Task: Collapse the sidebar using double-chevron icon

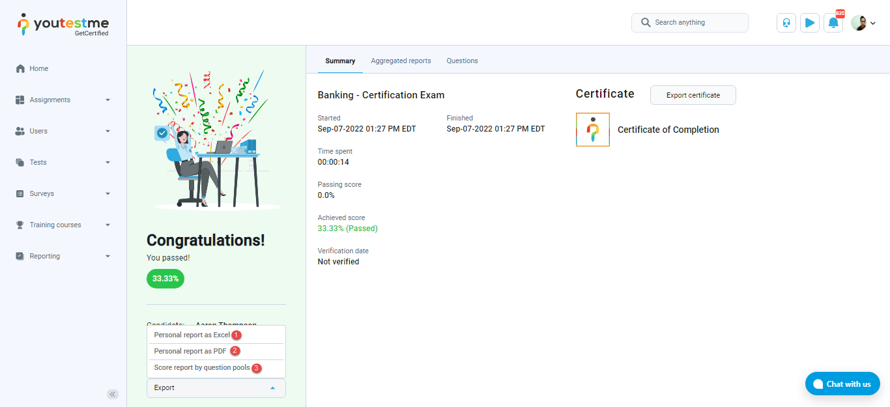Action: coord(113,394)
